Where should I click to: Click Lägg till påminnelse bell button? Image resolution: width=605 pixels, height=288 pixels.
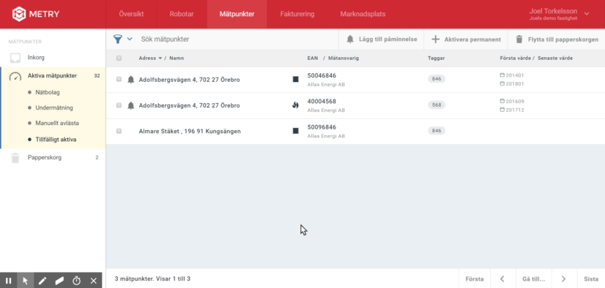(x=381, y=39)
